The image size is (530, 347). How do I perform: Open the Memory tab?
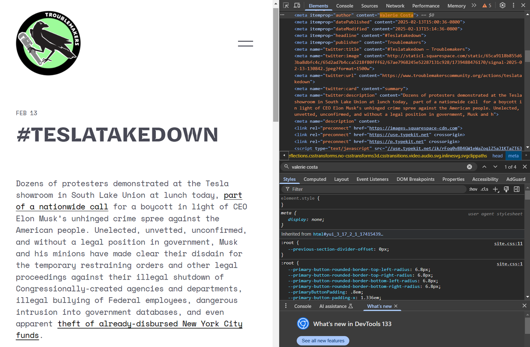pyautogui.click(x=456, y=6)
